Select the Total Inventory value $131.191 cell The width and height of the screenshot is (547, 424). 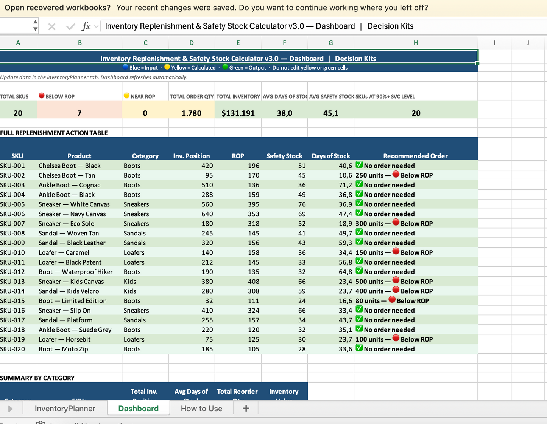tap(238, 113)
